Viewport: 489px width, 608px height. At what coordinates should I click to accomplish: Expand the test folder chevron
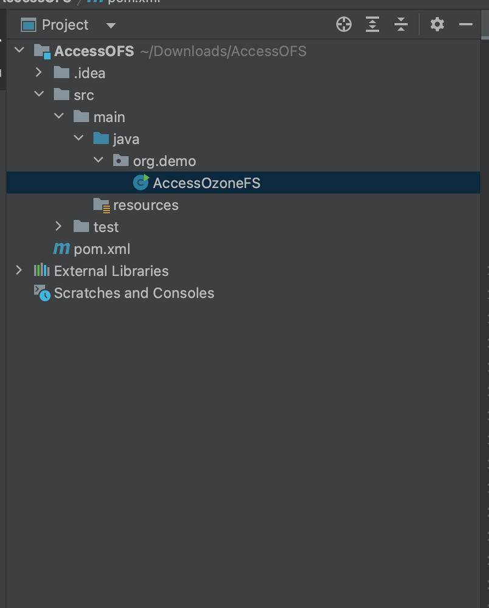point(58,226)
